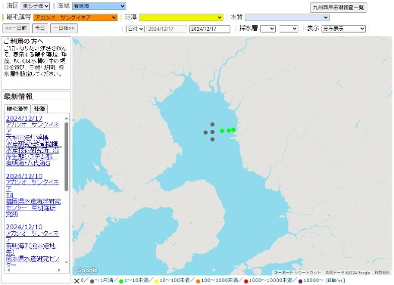The height and width of the screenshot is (285, 394).
Task: Expand the orange アカシオ サンギネア dropdown
Action: coord(75,17)
